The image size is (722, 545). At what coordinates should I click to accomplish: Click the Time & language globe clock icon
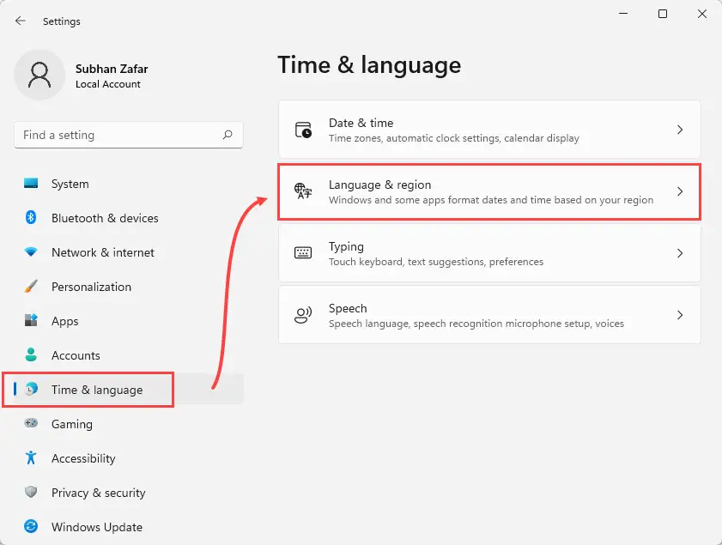tap(31, 389)
